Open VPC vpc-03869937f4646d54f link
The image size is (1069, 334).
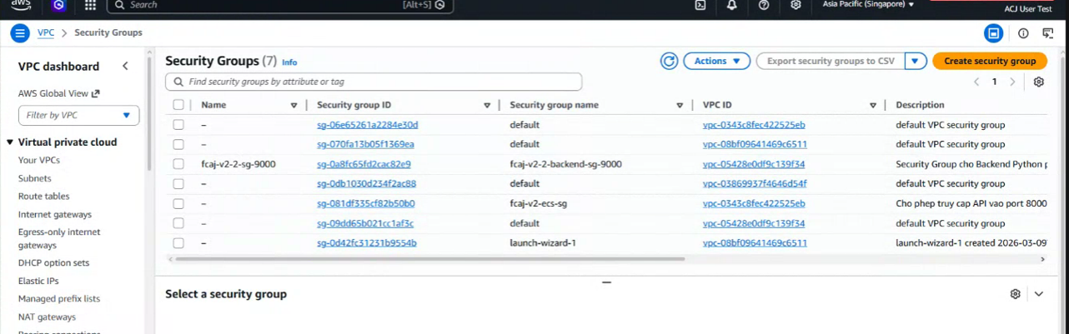pyautogui.click(x=755, y=183)
